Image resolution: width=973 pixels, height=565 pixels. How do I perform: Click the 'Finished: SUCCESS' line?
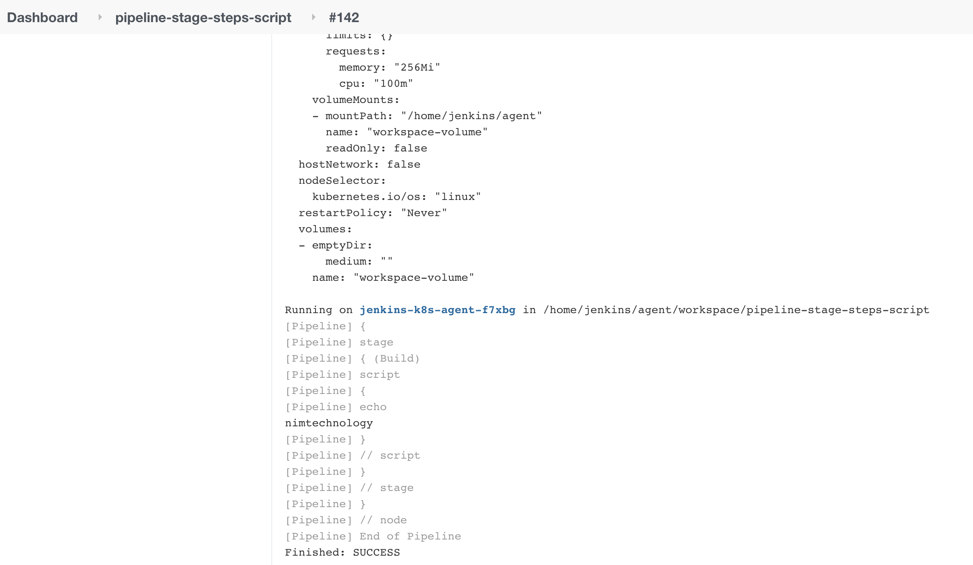[x=342, y=552]
